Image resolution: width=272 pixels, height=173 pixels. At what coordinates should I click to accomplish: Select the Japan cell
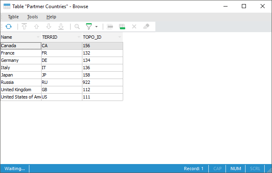[x=21, y=75]
